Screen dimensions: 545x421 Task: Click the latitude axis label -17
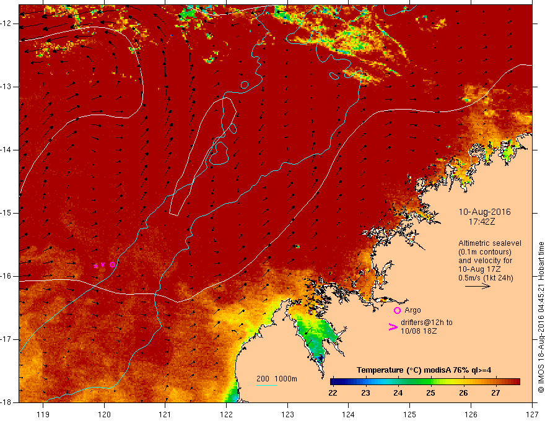pyautogui.click(x=7, y=339)
